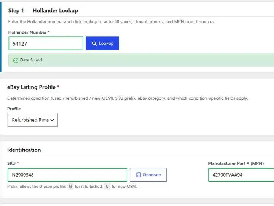Click the 'Identification' heading
274x206 pixels.
24,150
